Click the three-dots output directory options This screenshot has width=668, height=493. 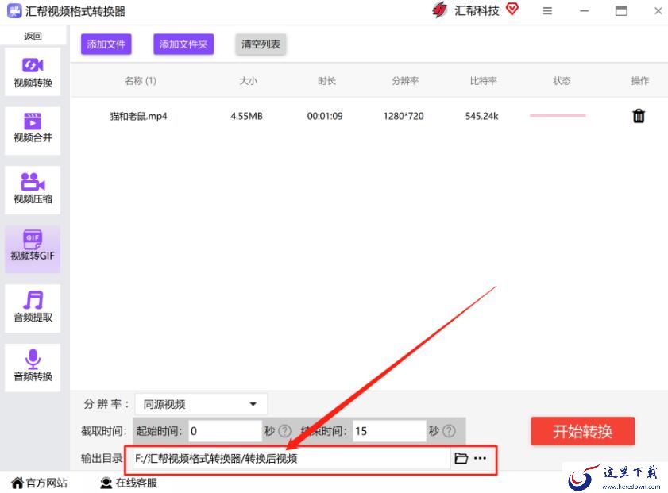pos(481,458)
